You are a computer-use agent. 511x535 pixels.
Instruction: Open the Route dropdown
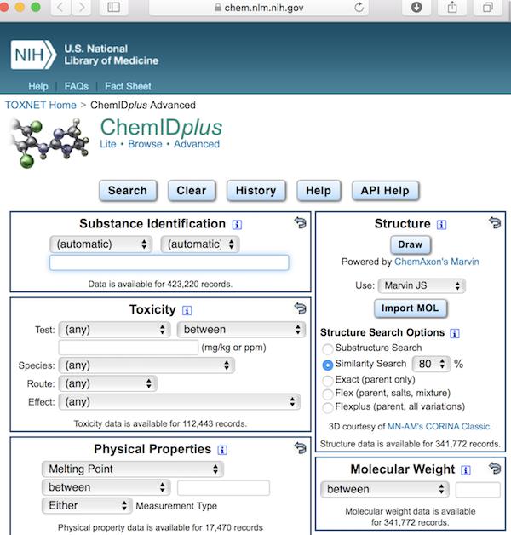[x=107, y=383]
